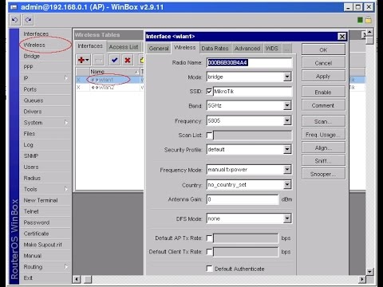The image size is (383, 287).
Task: Open the DFS Mode dropdown
Action: pyautogui.click(x=287, y=218)
